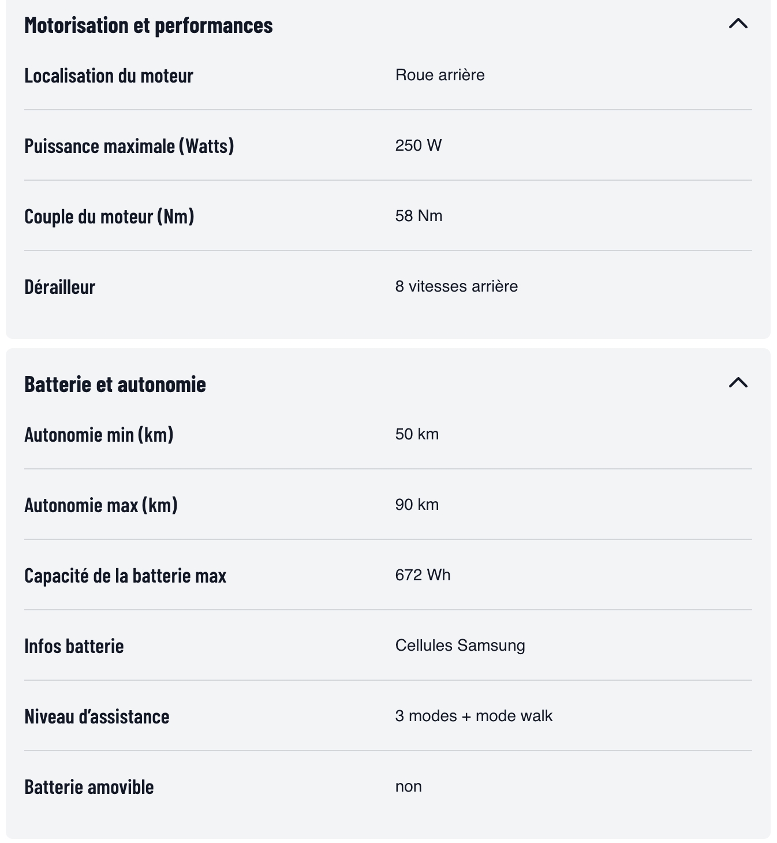777x843 pixels.
Task: Select the Dérailleur label
Action: point(59,287)
